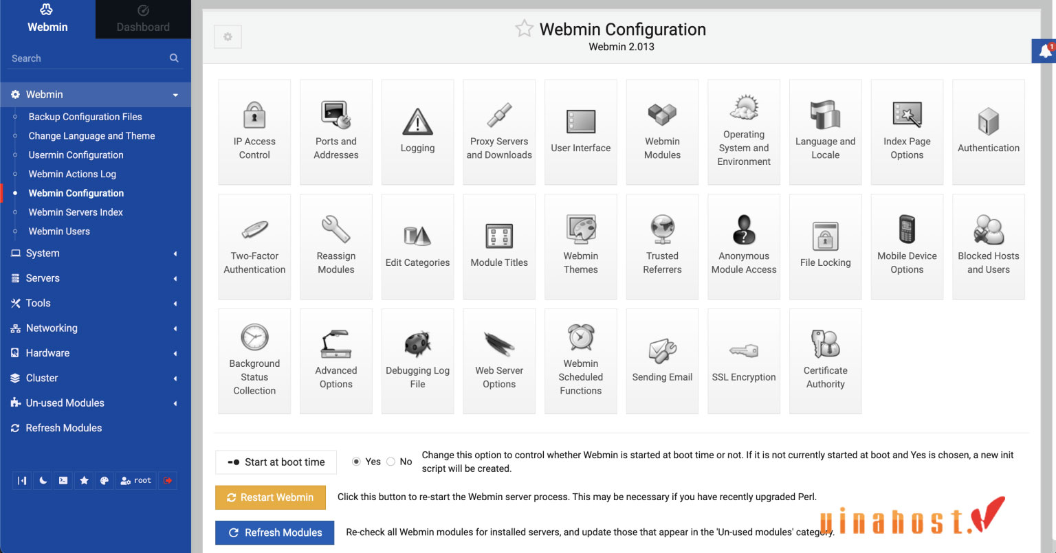Expand the Cluster category
The width and height of the screenshot is (1056, 553).
click(96, 378)
